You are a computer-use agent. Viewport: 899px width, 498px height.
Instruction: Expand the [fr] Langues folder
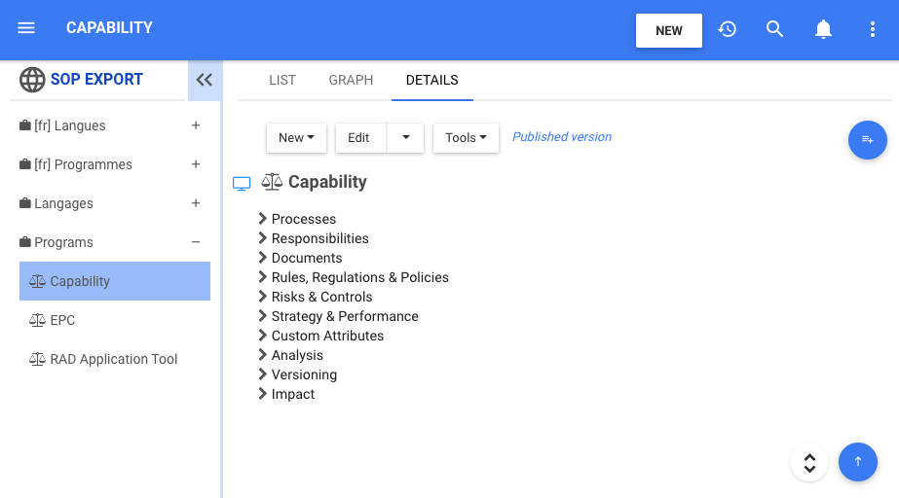coord(196,125)
